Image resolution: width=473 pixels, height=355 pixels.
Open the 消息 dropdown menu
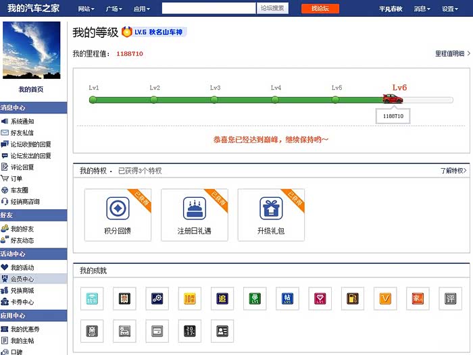(422, 9)
